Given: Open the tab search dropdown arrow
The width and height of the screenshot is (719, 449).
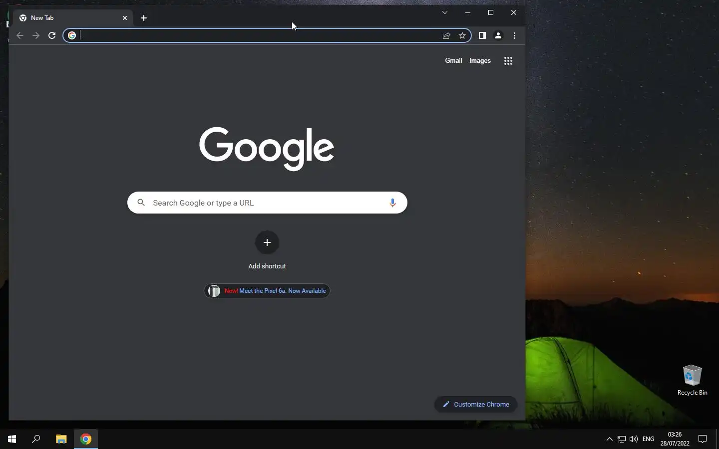Looking at the screenshot, I should pyautogui.click(x=445, y=12).
